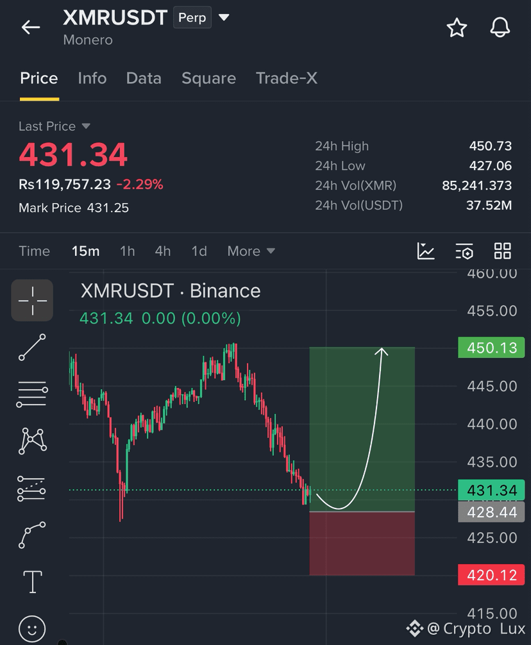Image resolution: width=531 pixels, height=645 pixels.
Task: Click the 24h Low value 427.06
Action: coord(491,165)
